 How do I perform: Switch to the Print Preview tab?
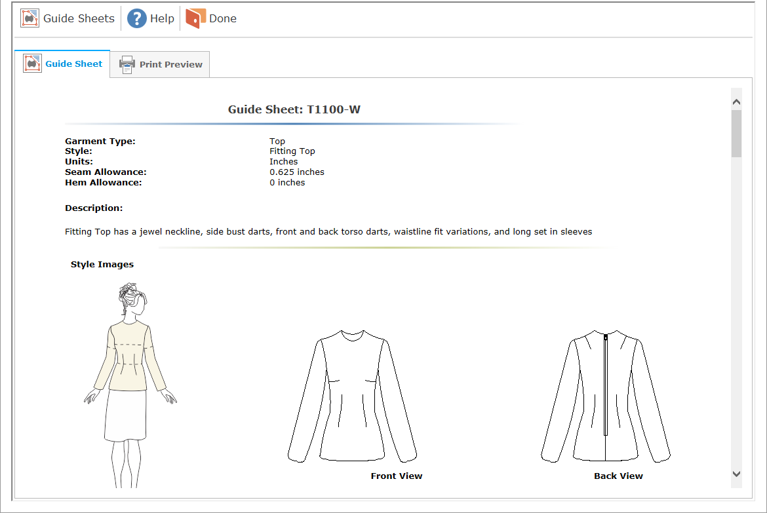point(170,65)
